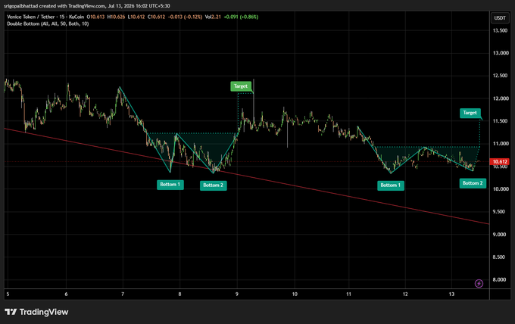This screenshot has height=324, width=515.
Task: Click the high value H10.626
Action: [117, 17]
